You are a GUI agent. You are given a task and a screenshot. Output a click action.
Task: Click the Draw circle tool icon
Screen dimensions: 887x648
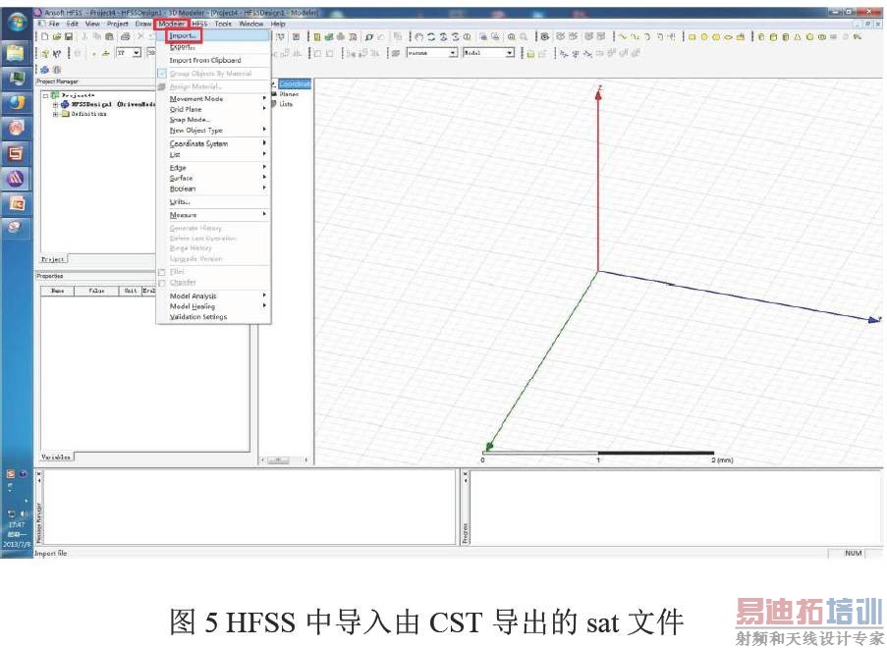coord(704,37)
